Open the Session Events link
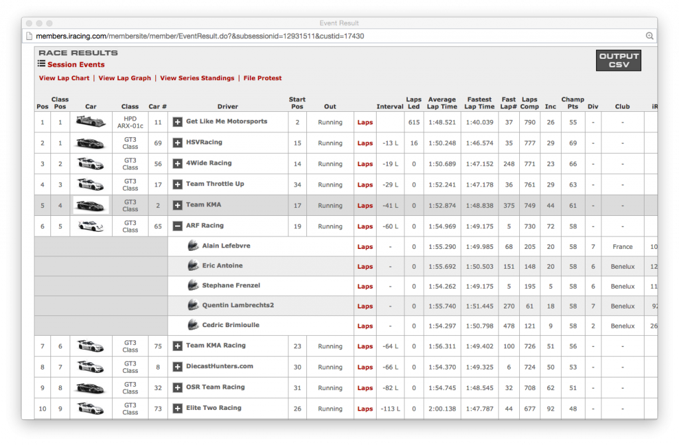679x445 pixels. point(76,64)
